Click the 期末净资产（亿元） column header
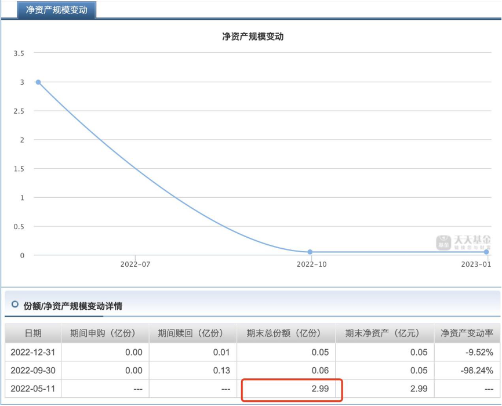Viewport: 502px width, 406px height. (x=384, y=333)
